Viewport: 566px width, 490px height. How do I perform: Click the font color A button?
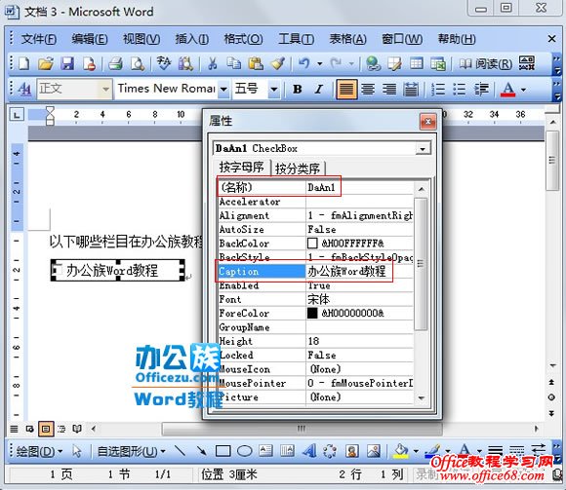[507, 89]
